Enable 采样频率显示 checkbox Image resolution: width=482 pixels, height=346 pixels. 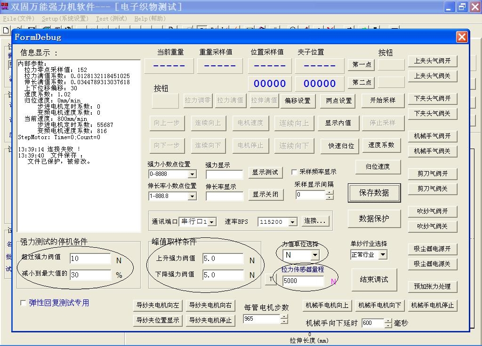[294, 172]
